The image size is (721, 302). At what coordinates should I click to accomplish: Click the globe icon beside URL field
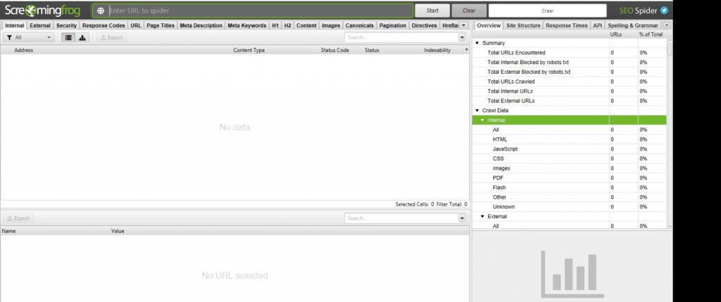(x=101, y=11)
